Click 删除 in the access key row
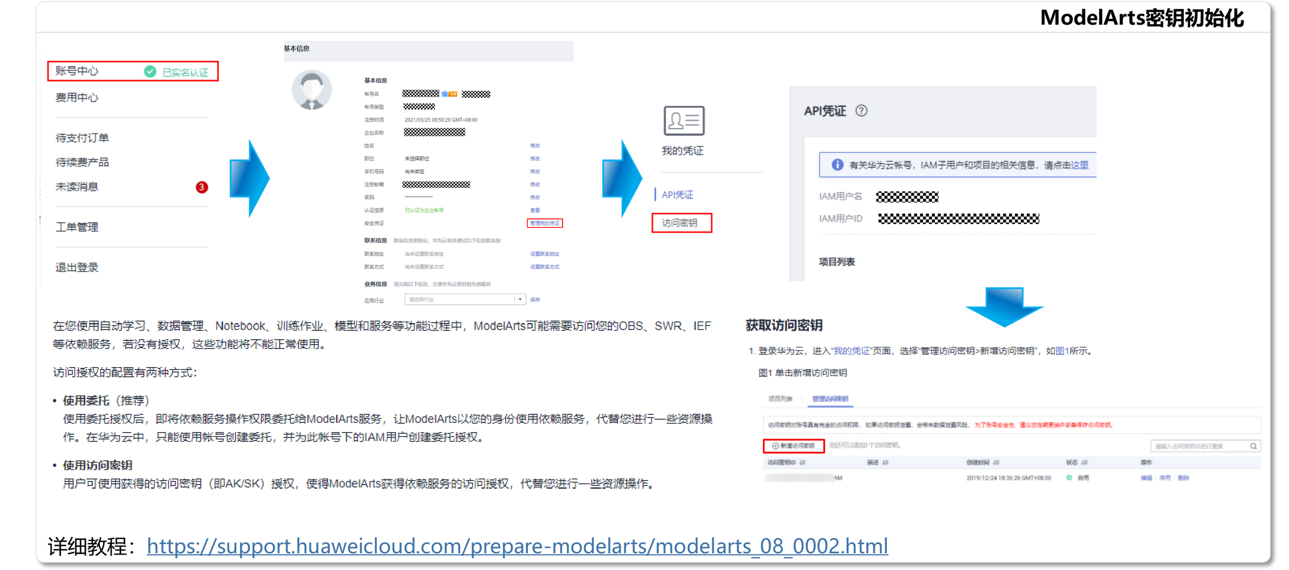Screen dimensions: 1289x570 coord(1183,478)
